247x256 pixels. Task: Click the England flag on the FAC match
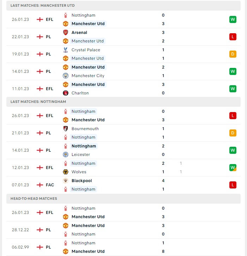[40, 185]
